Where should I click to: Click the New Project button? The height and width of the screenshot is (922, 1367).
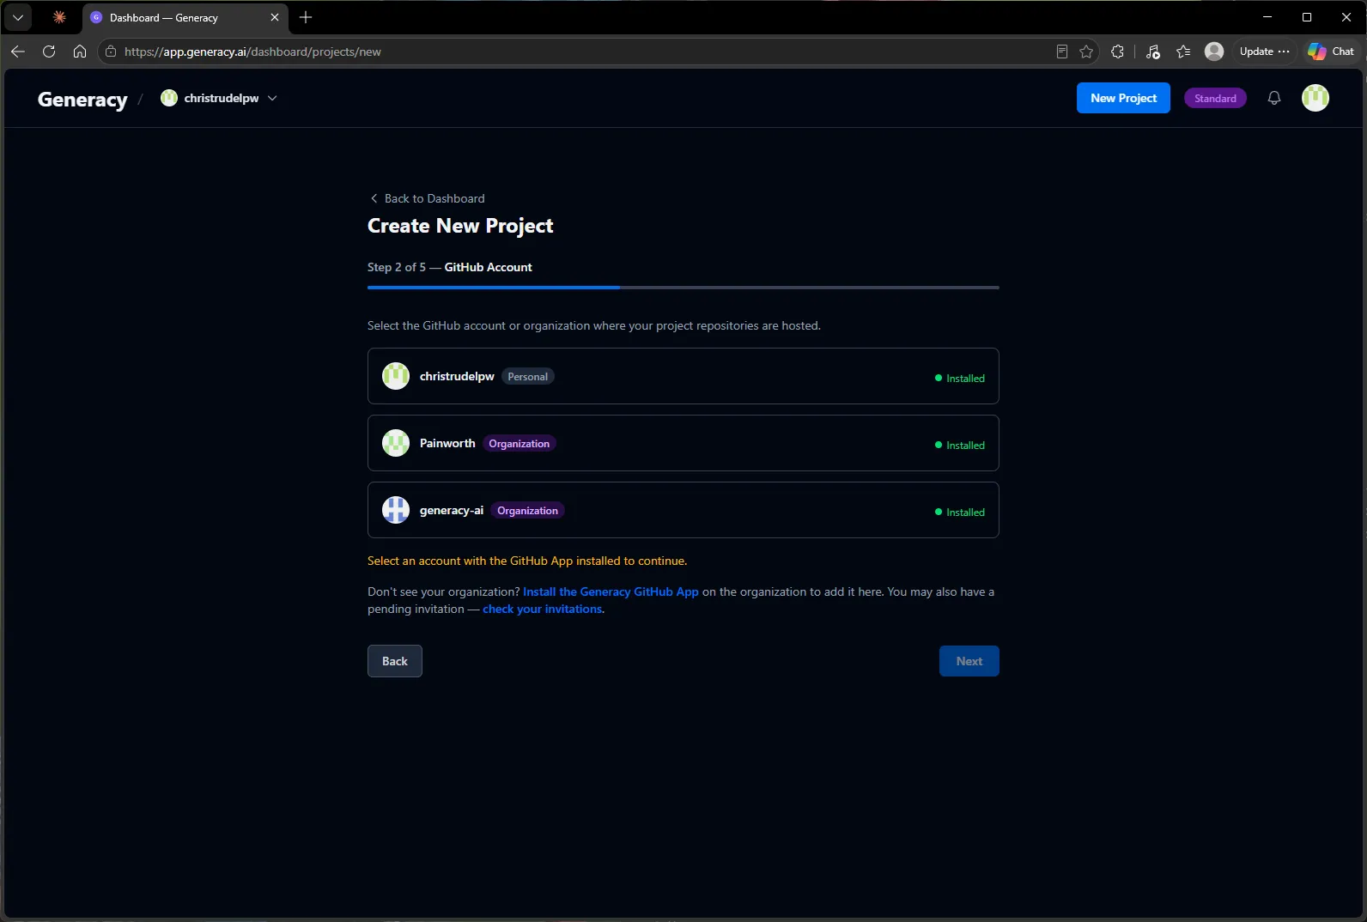coord(1123,98)
